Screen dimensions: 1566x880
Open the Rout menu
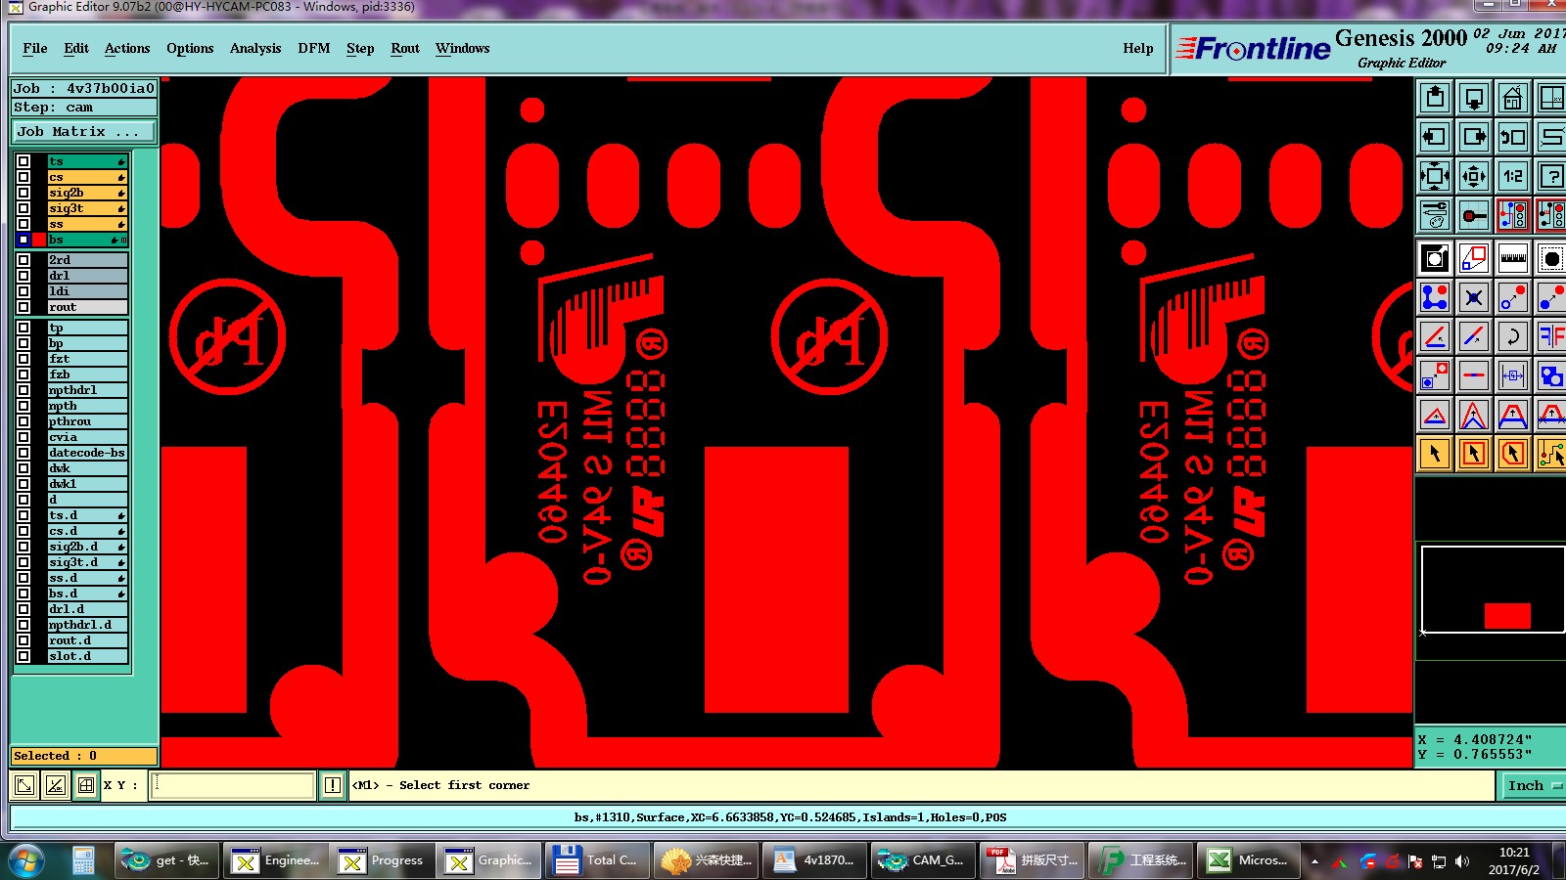coord(405,48)
